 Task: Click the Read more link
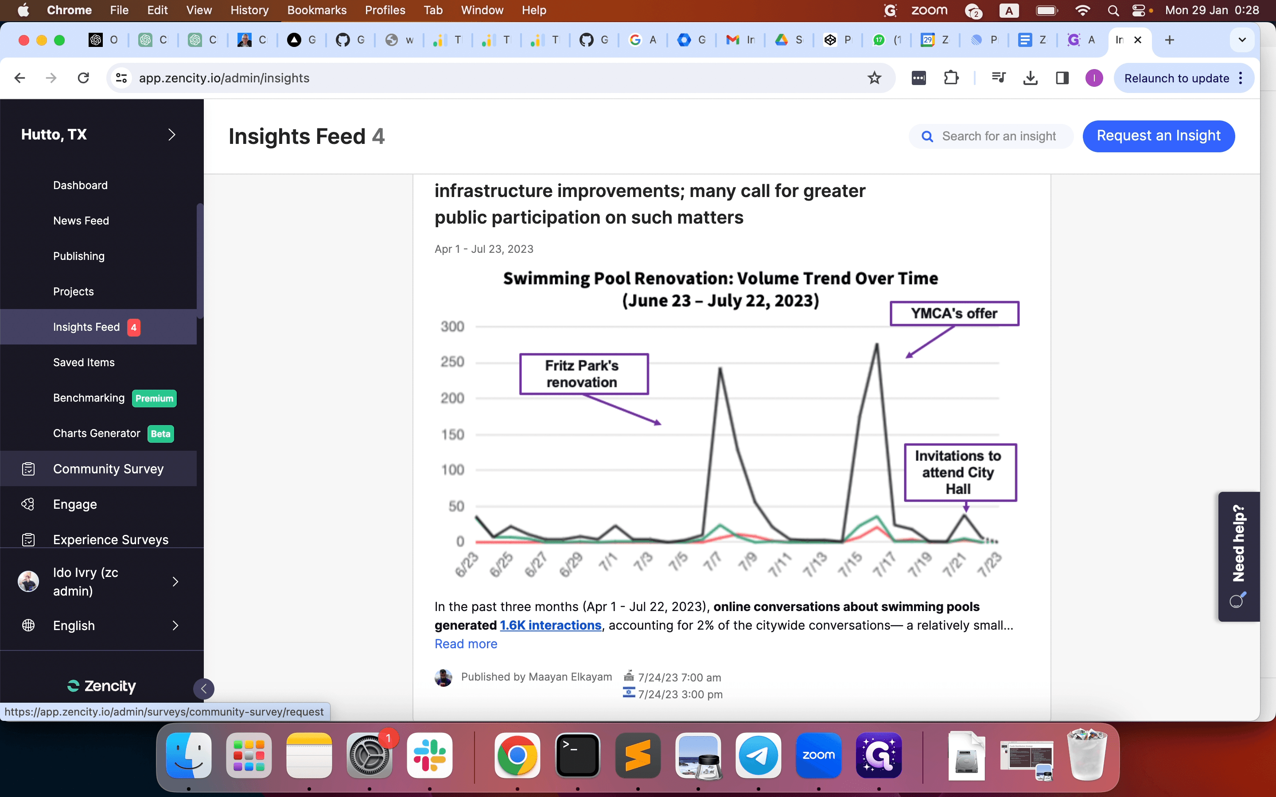click(x=466, y=644)
